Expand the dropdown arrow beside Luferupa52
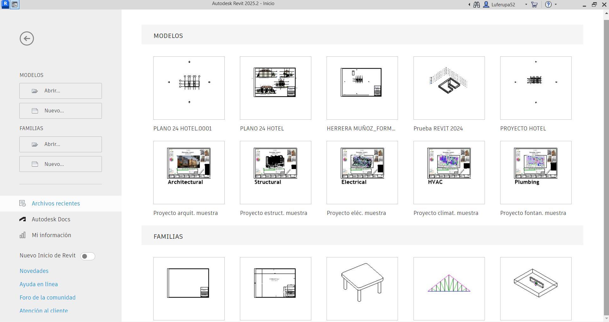Screen dimensions: 609x322 coord(526,4)
